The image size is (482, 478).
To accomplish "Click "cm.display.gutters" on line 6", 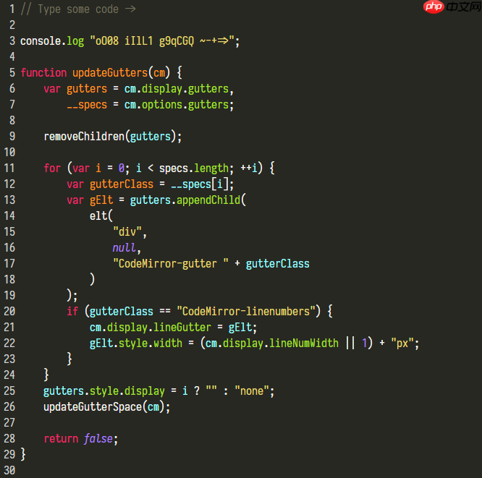I will coord(177,89).
